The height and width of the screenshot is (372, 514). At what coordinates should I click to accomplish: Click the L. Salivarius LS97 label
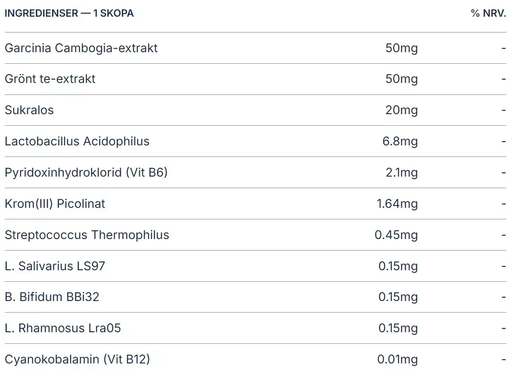pos(55,266)
